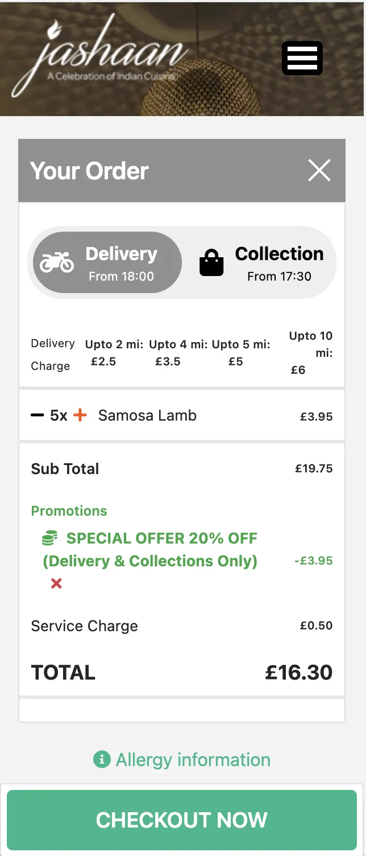Dismiss the Your Order panel with the X
366x856 pixels.
click(x=319, y=170)
